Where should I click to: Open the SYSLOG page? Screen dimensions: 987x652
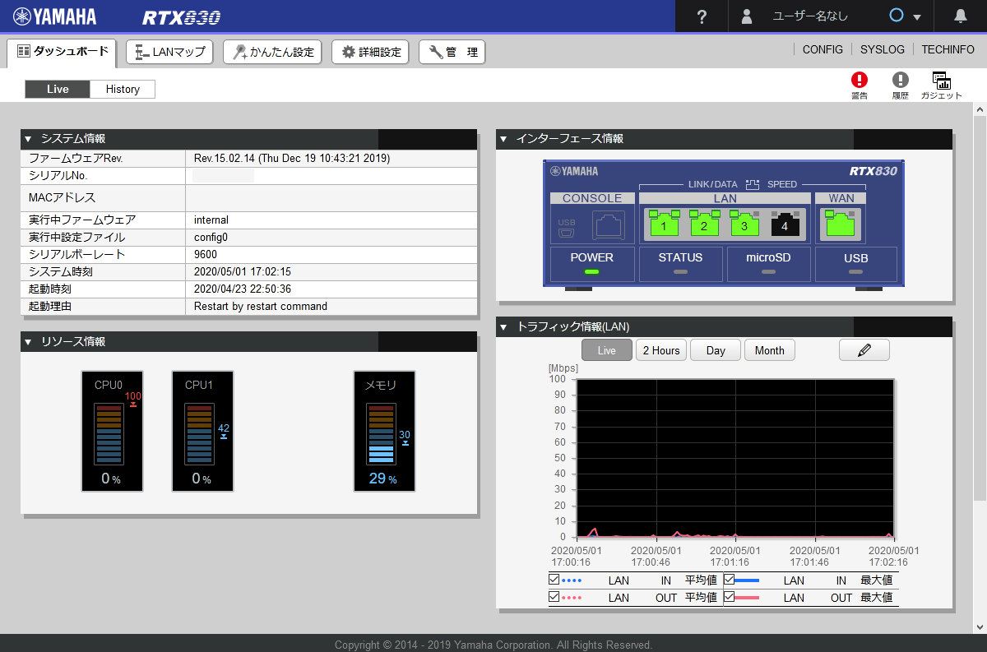point(882,49)
